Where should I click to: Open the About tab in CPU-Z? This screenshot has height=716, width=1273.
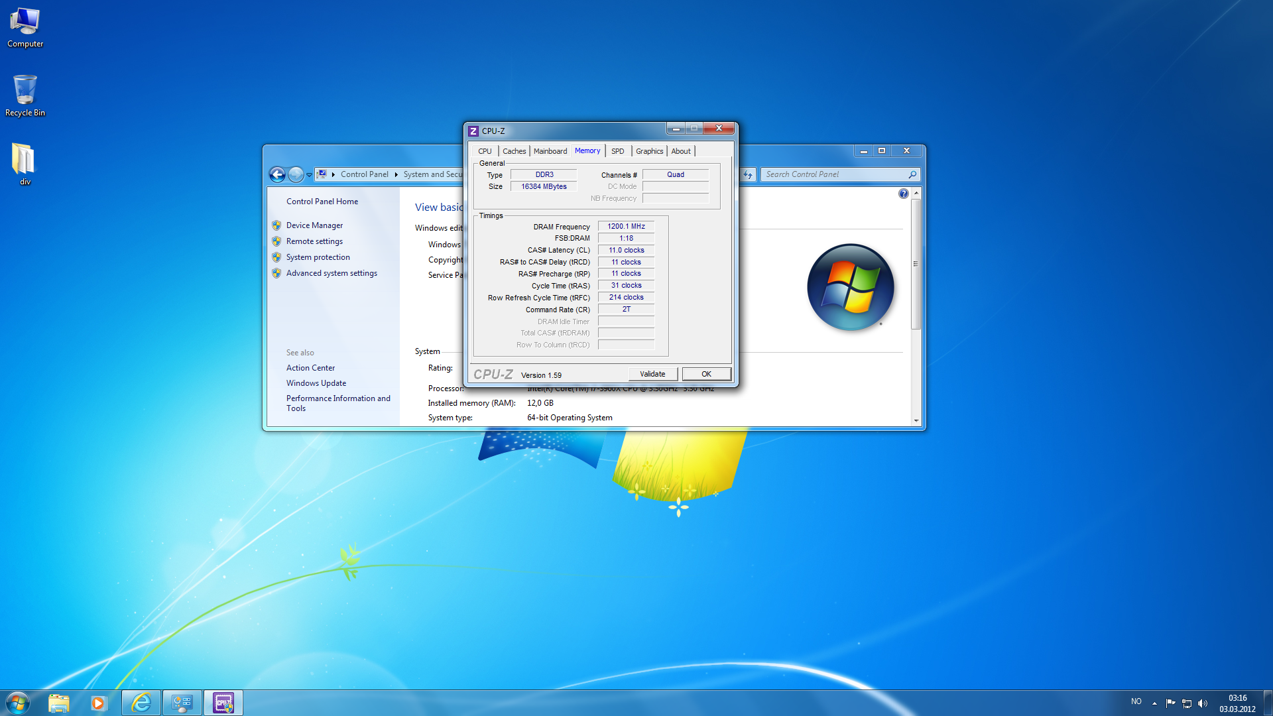click(681, 151)
